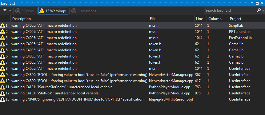Toggle the 0 Messages filter button
Viewport: 265px width, 115px height.
84,11
